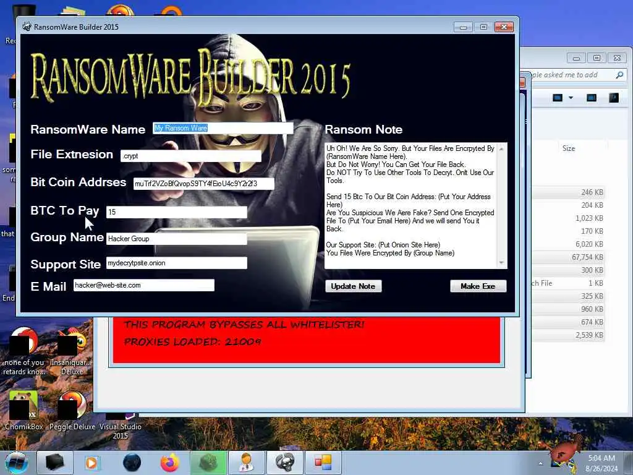Click the RansomWare Name input field
Viewport: 633px width, 475px height.
pyautogui.click(x=223, y=128)
